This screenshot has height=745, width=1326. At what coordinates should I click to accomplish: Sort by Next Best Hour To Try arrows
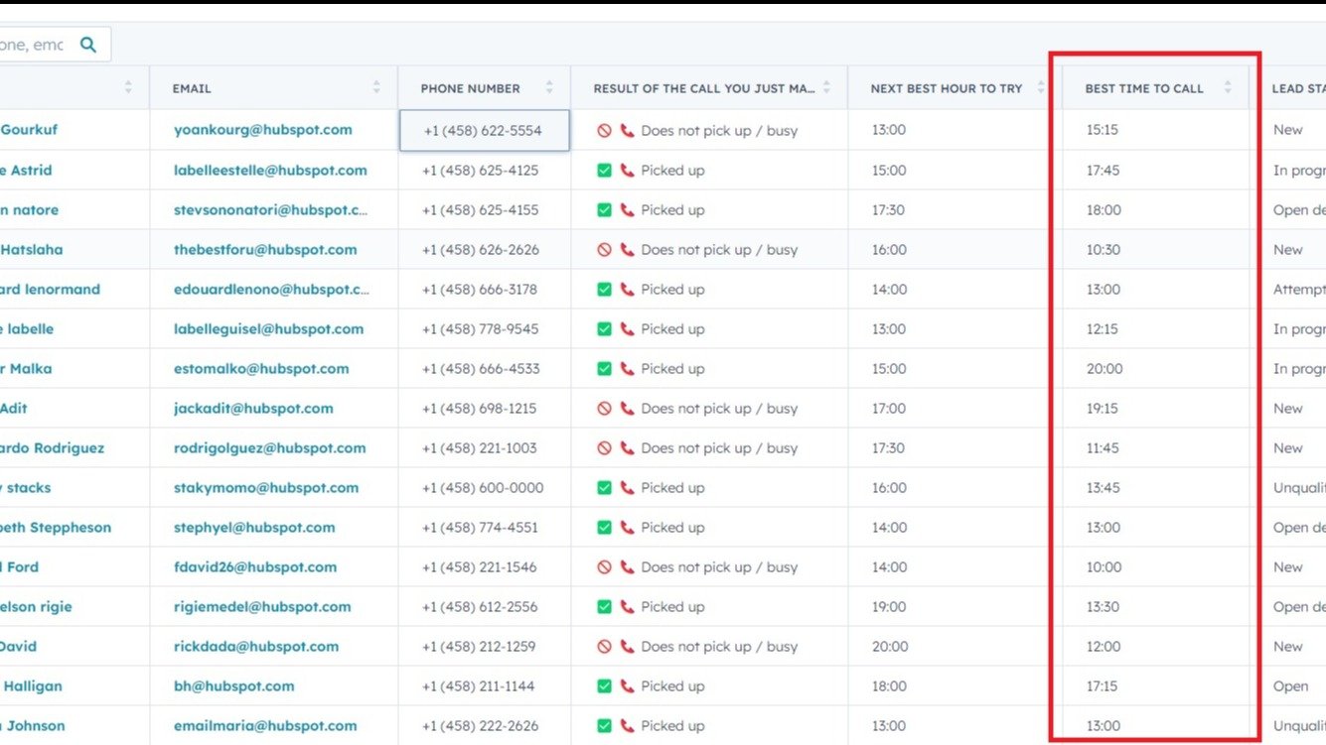coord(1040,88)
